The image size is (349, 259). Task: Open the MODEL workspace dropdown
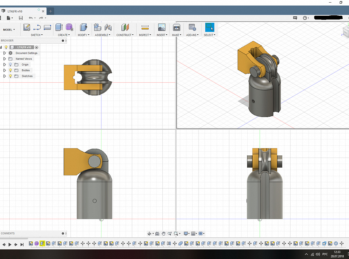pos(9,29)
